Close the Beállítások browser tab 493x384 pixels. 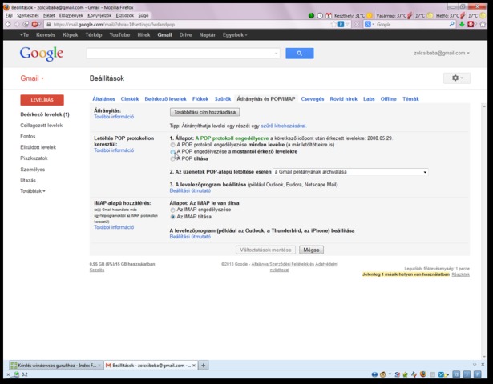click(x=194, y=366)
